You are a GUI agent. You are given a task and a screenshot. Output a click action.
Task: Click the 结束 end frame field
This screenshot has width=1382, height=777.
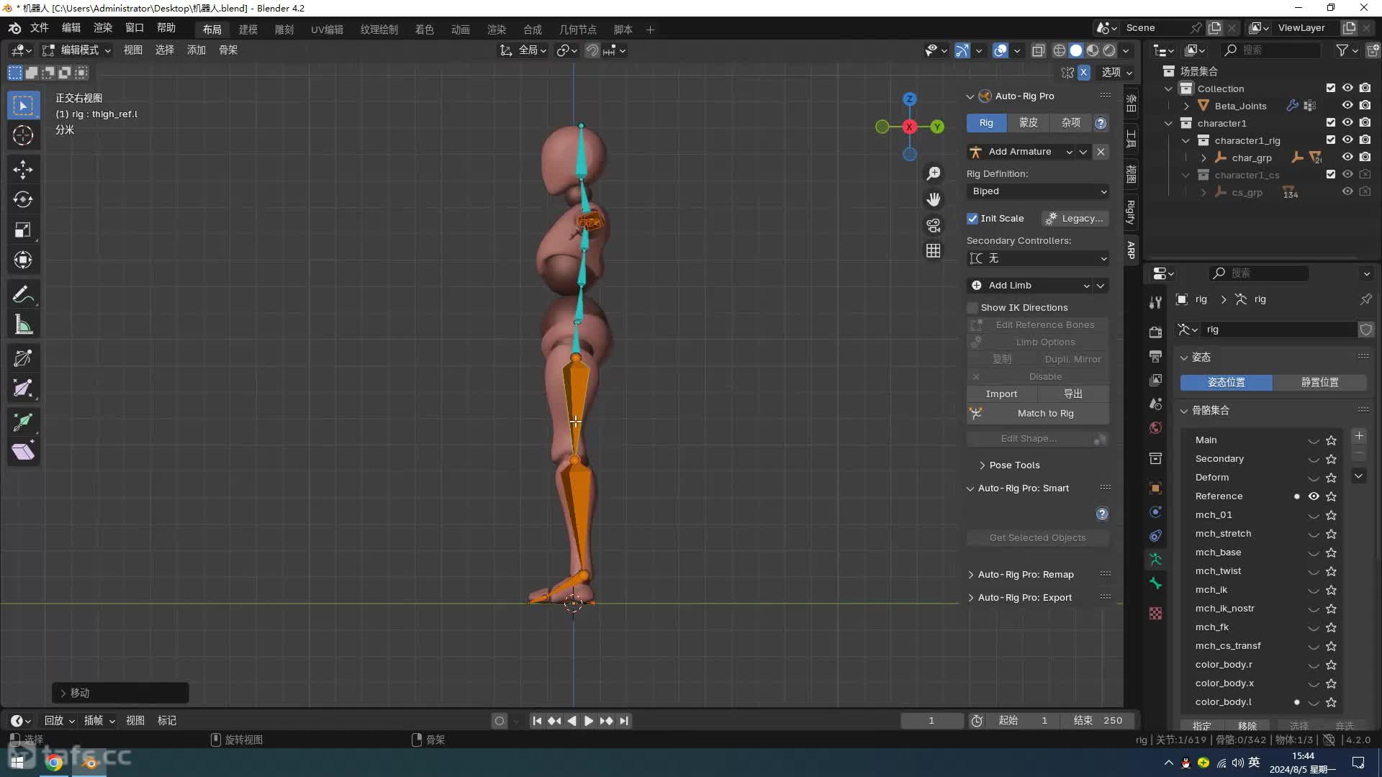[1098, 721]
